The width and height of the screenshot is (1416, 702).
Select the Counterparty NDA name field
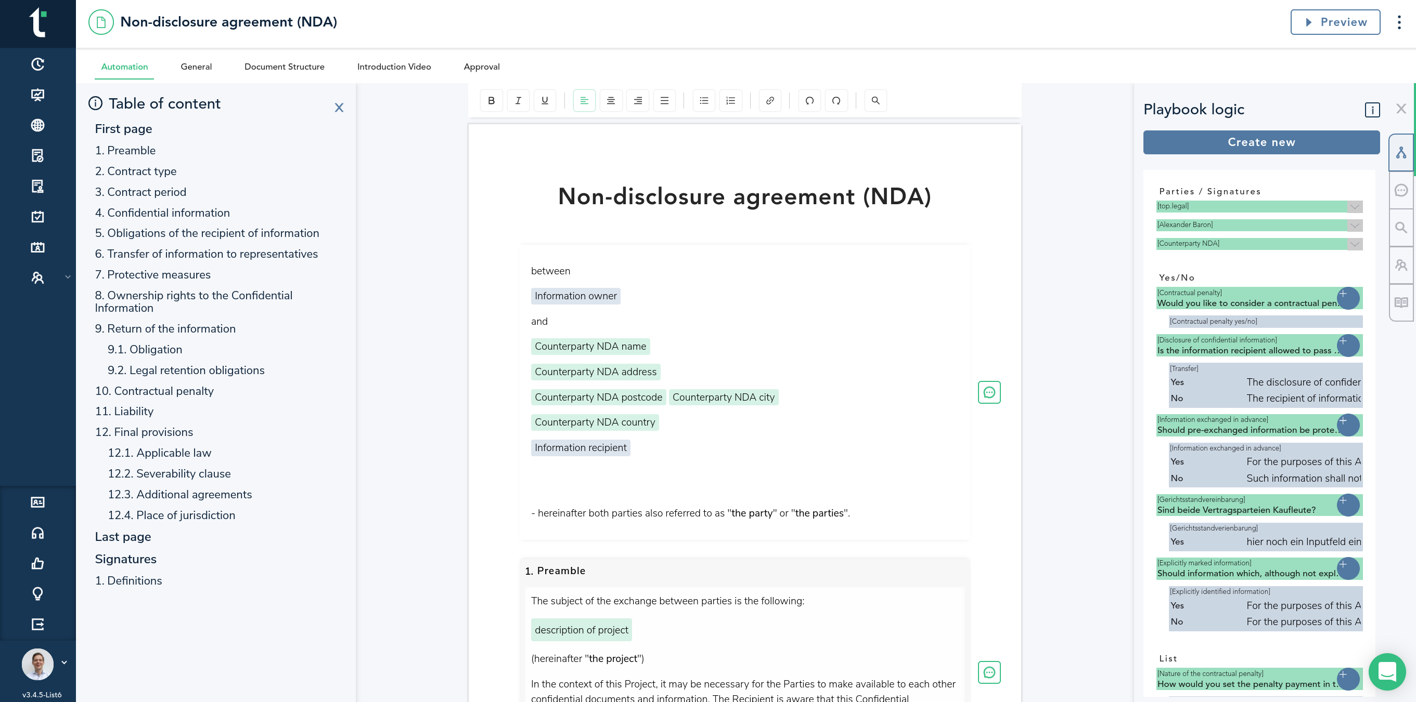[590, 347]
